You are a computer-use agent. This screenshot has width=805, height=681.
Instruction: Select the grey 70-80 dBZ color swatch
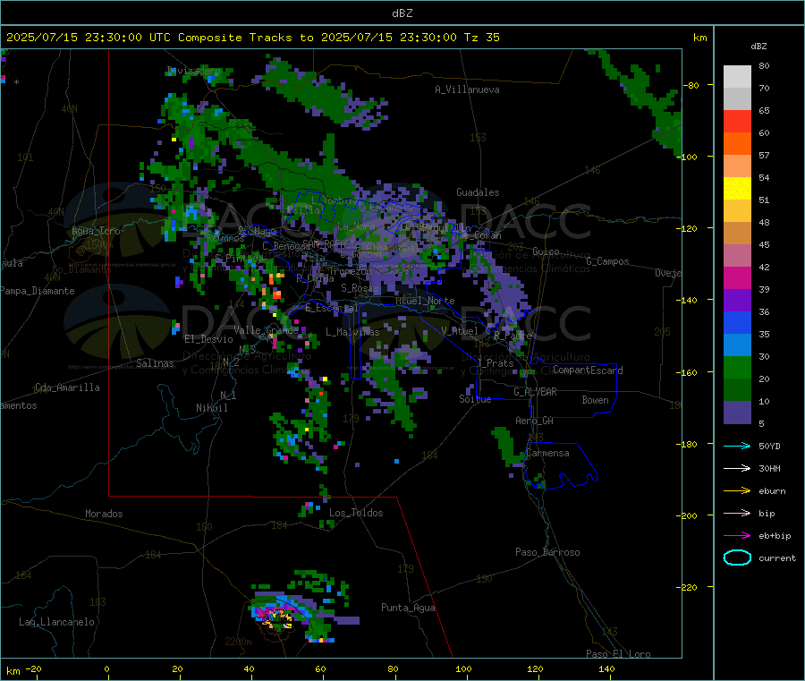pos(737,77)
